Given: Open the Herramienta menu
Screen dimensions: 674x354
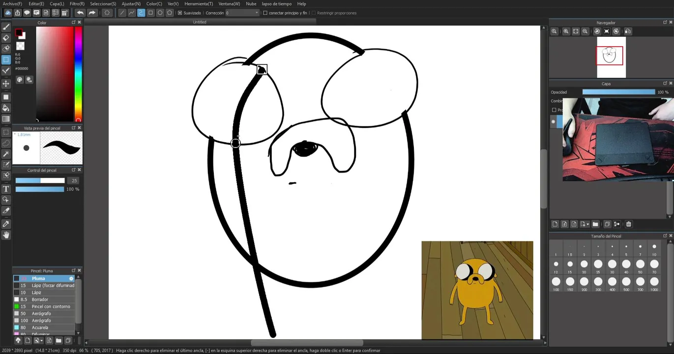Looking at the screenshot, I should 199,4.
